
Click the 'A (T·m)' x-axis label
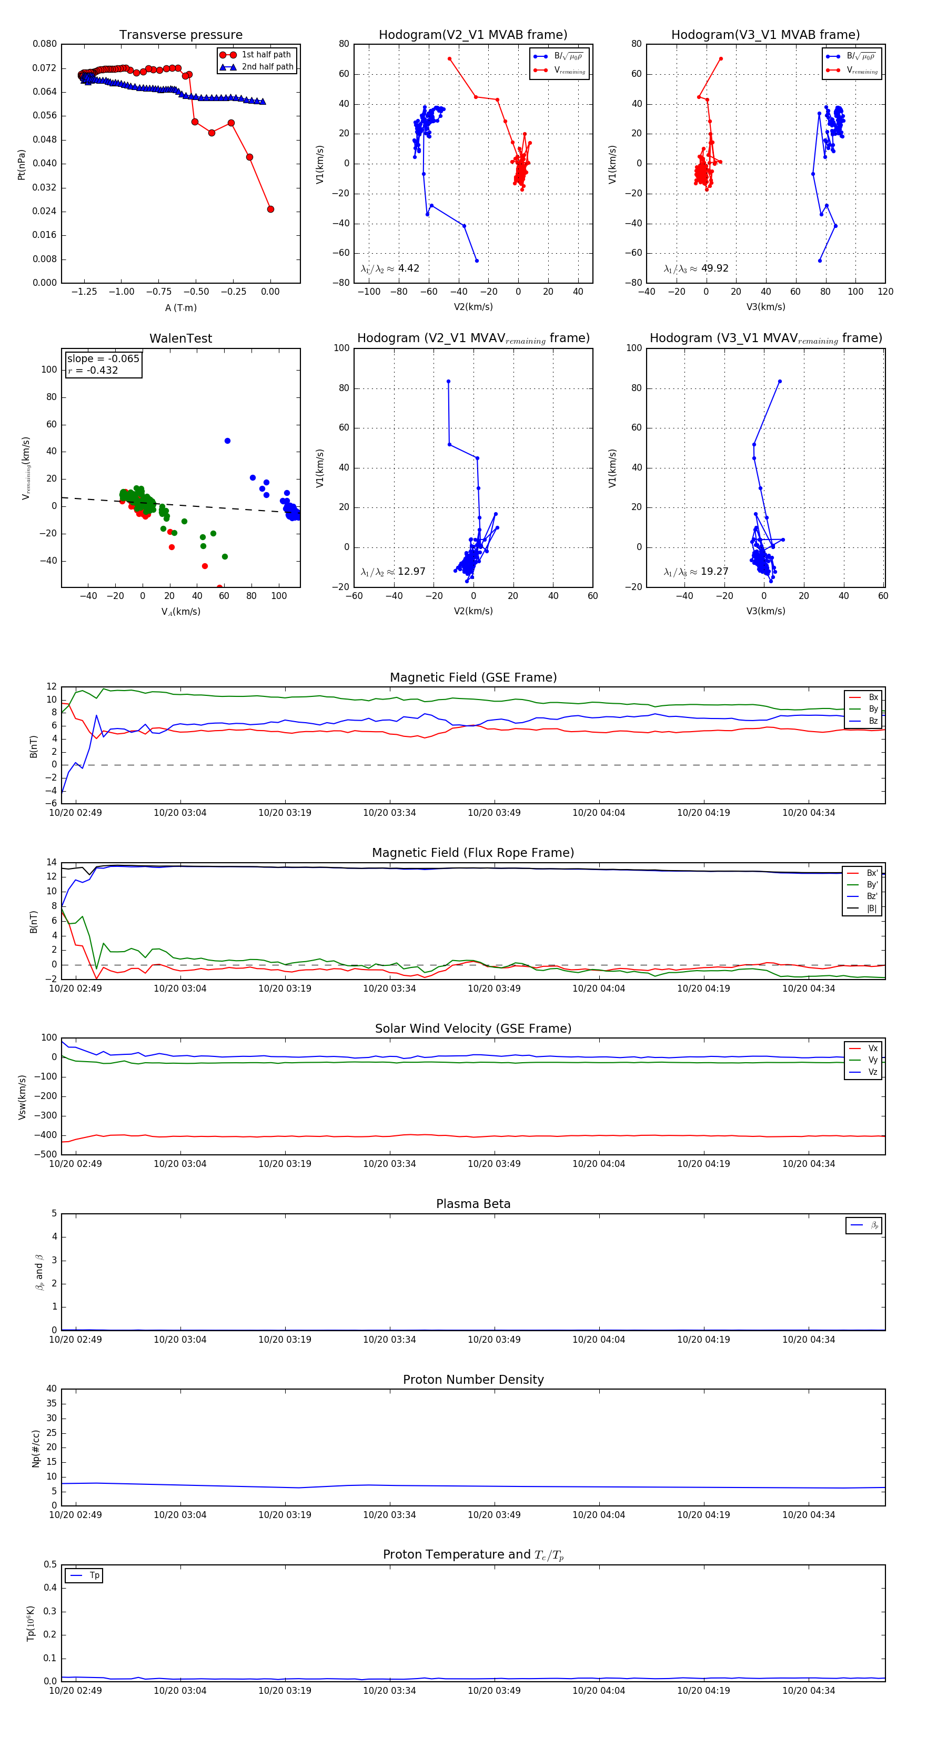coord(180,307)
